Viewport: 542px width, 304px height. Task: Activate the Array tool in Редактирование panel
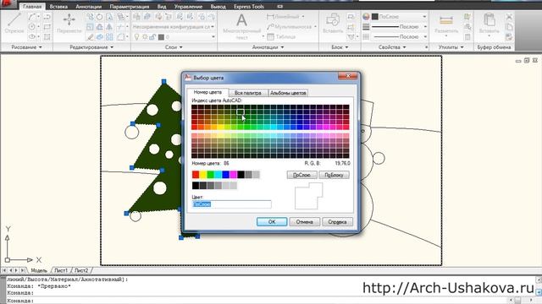click(x=109, y=36)
